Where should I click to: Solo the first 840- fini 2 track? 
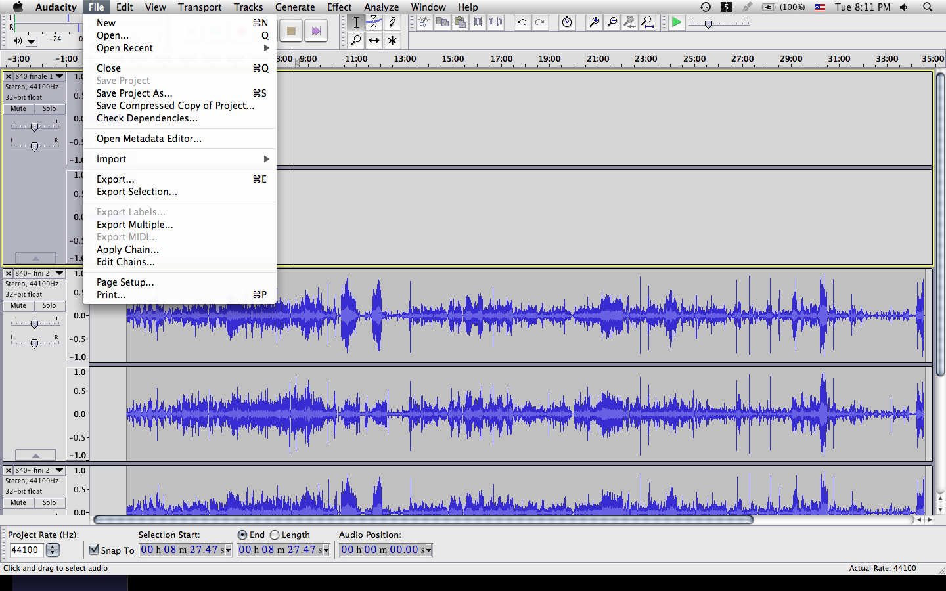tap(49, 306)
